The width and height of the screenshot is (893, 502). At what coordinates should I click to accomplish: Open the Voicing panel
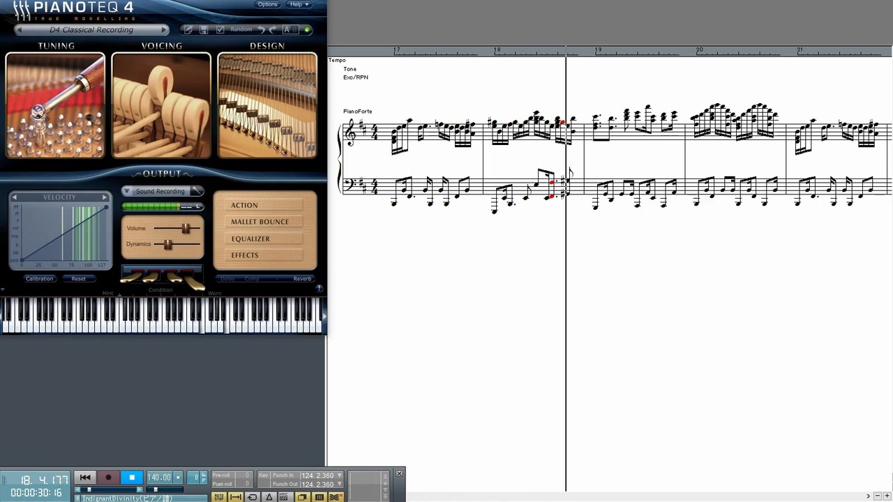(161, 106)
